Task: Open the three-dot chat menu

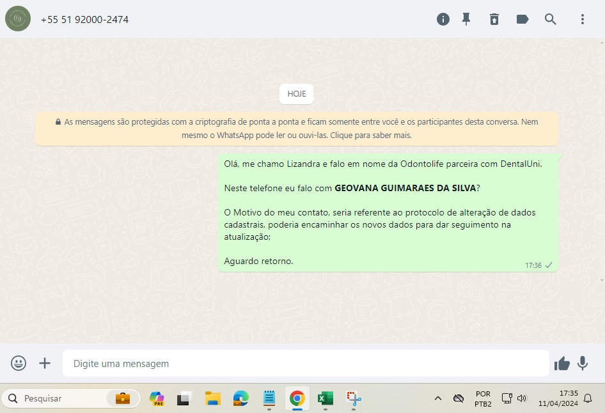Action: pyautogui.click(x=583, y=19)
